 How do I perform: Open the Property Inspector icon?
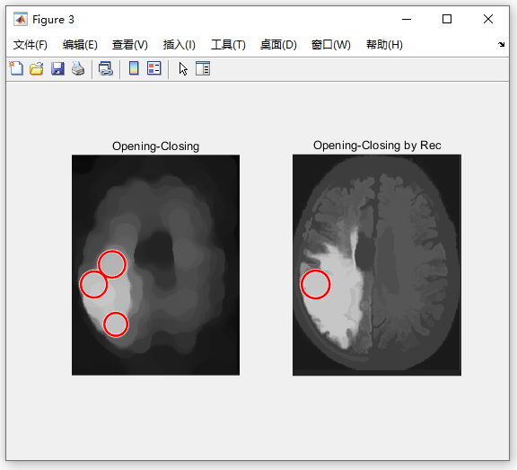coord(203,68)
